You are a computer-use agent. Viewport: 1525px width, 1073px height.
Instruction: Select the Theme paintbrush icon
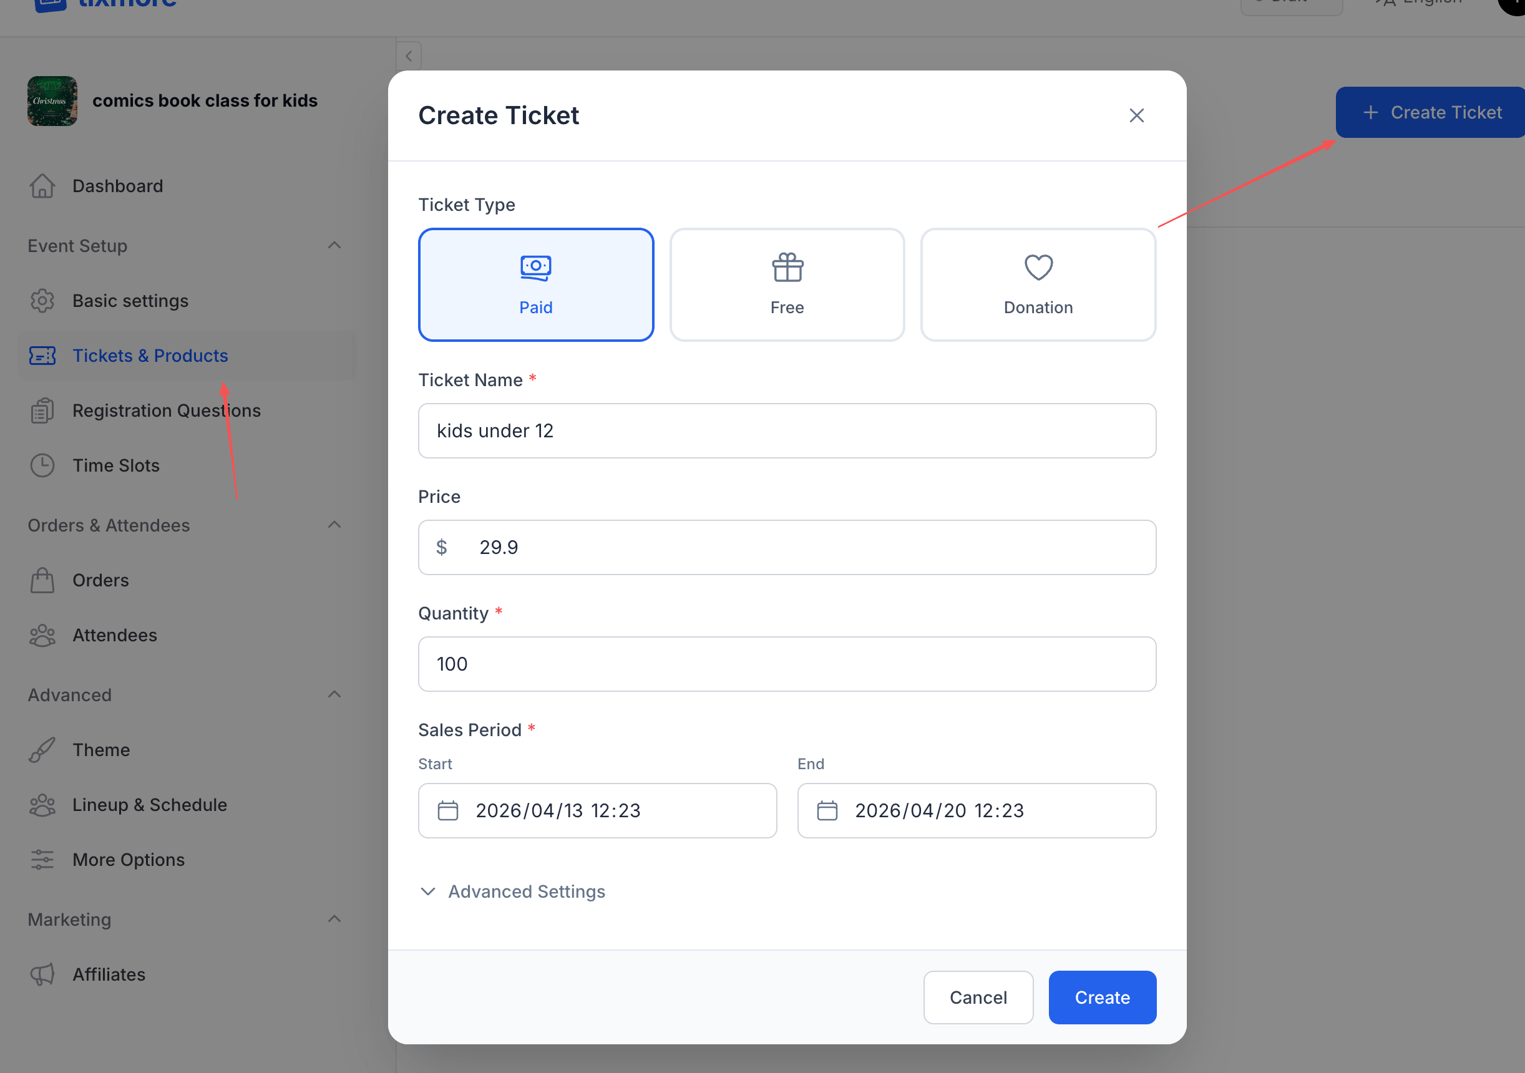(42, 750)
